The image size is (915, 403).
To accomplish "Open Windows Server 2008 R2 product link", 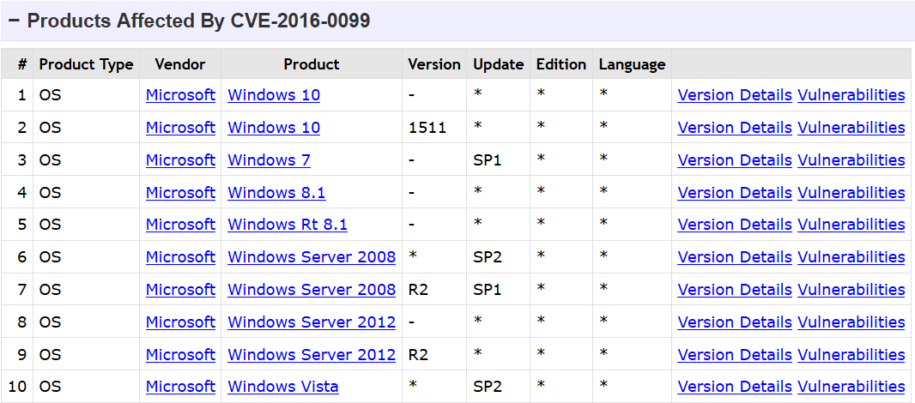I will [312, 290].
